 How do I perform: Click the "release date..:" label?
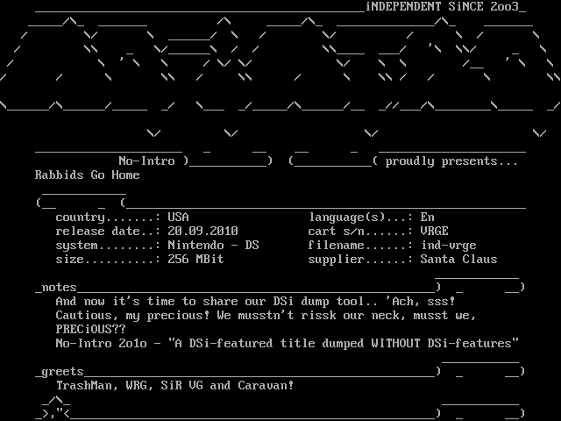coord(108,232)
